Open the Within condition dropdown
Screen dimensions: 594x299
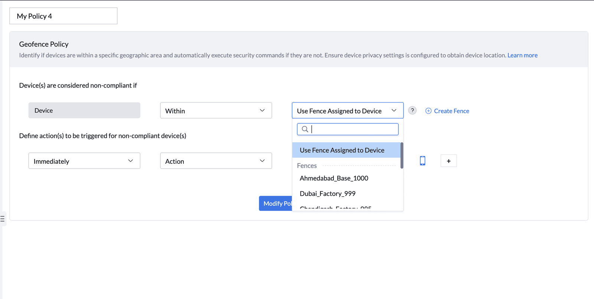(x=216, y=110)
